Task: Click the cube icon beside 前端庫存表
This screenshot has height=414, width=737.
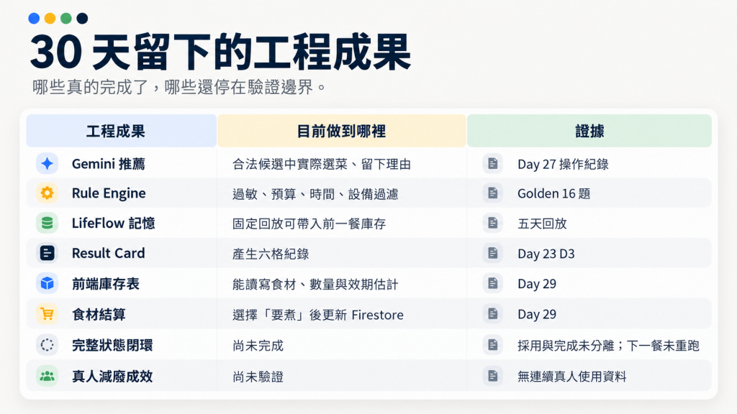Action: click(47, 283)
